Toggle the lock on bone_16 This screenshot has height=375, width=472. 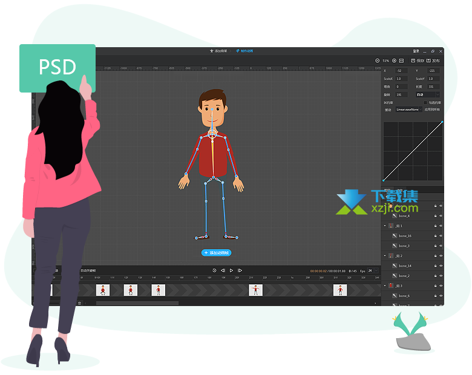435,236
